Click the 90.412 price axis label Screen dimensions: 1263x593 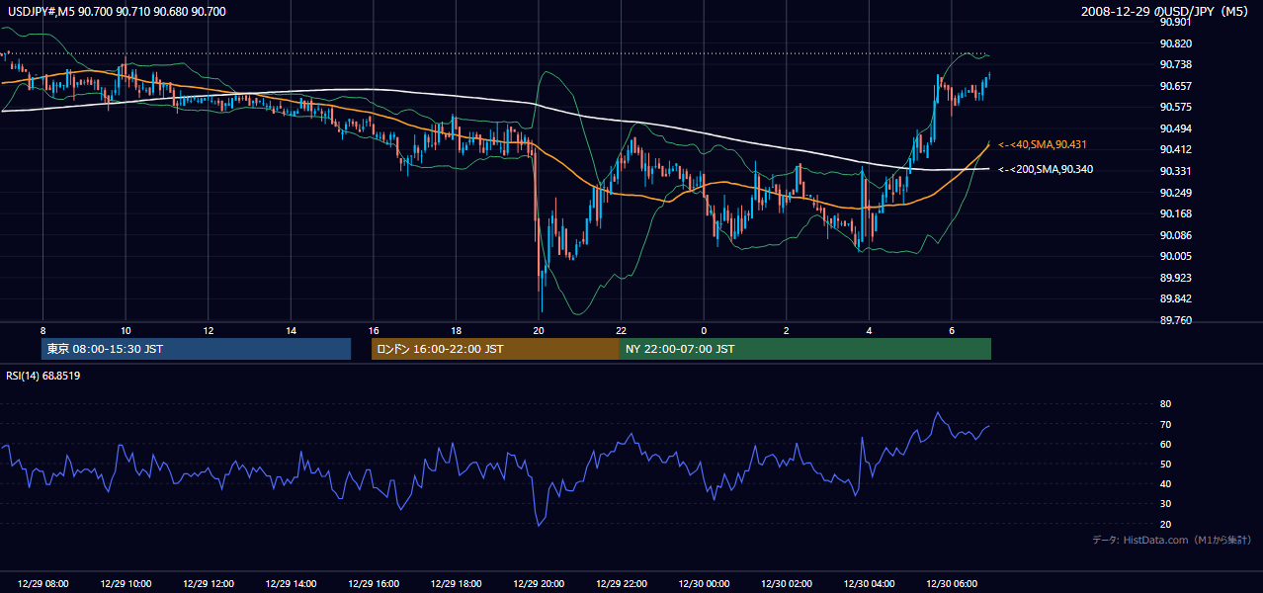(x=1176, y=149)
